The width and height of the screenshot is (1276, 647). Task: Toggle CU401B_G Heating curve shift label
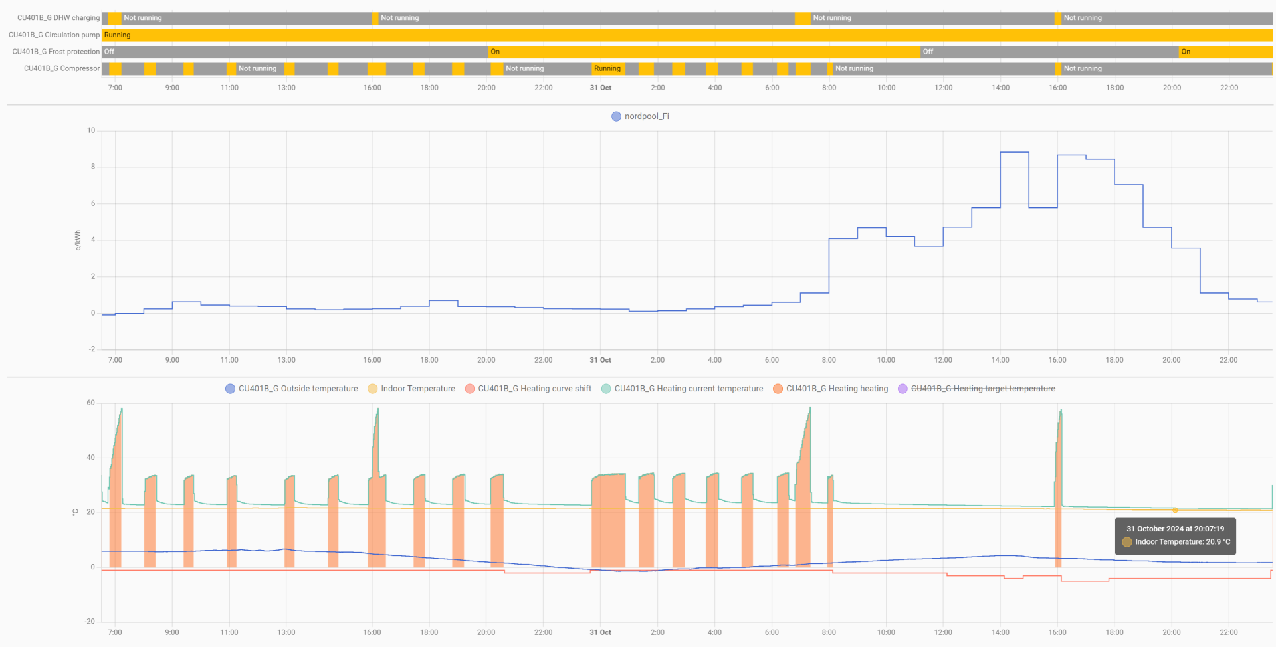point(534,389)
